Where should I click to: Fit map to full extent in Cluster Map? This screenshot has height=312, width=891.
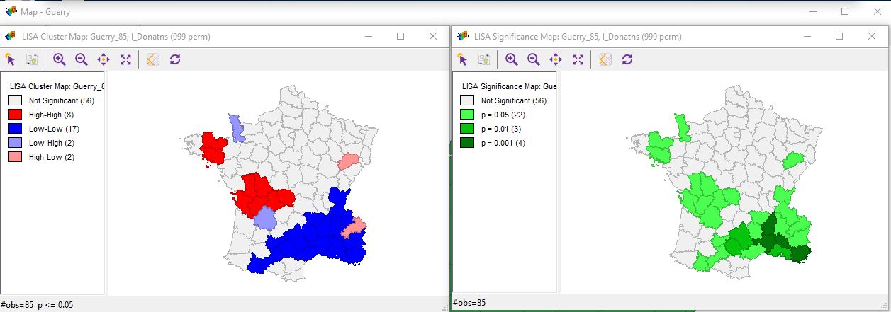pyautogui.click(x=125, y=59)
